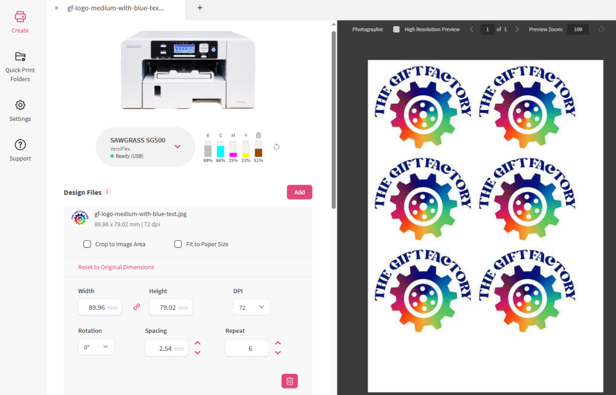This screenshot has width=616, height=395.
Task: Open the Support help icon
Action: point(20,145)
